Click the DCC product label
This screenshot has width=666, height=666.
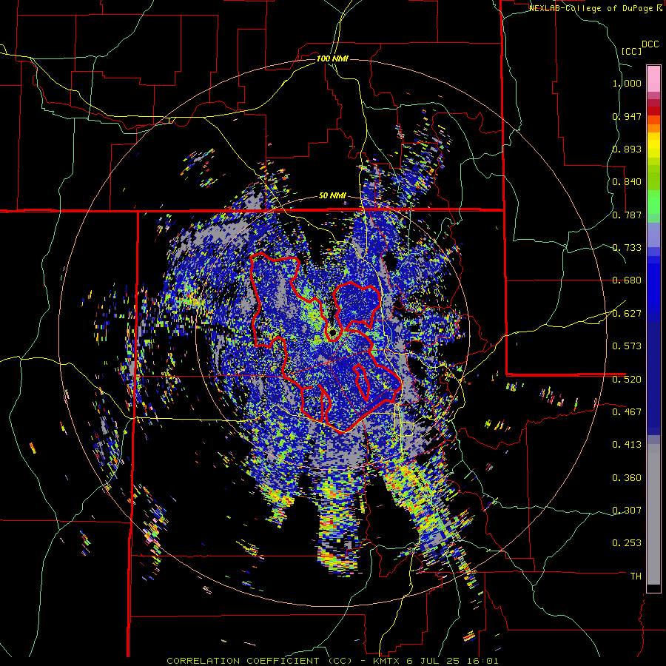[650, 44]
